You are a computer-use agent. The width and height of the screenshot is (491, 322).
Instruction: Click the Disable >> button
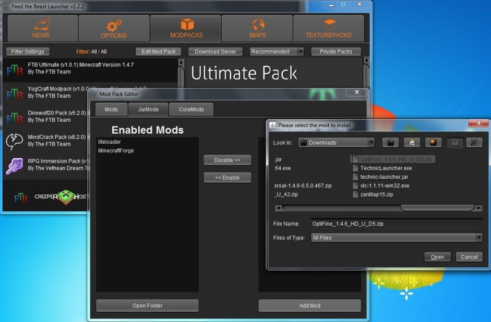click(x=228, y=160)
